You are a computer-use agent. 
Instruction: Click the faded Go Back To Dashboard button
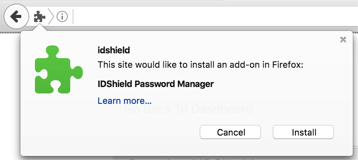[x=188, y=109]
